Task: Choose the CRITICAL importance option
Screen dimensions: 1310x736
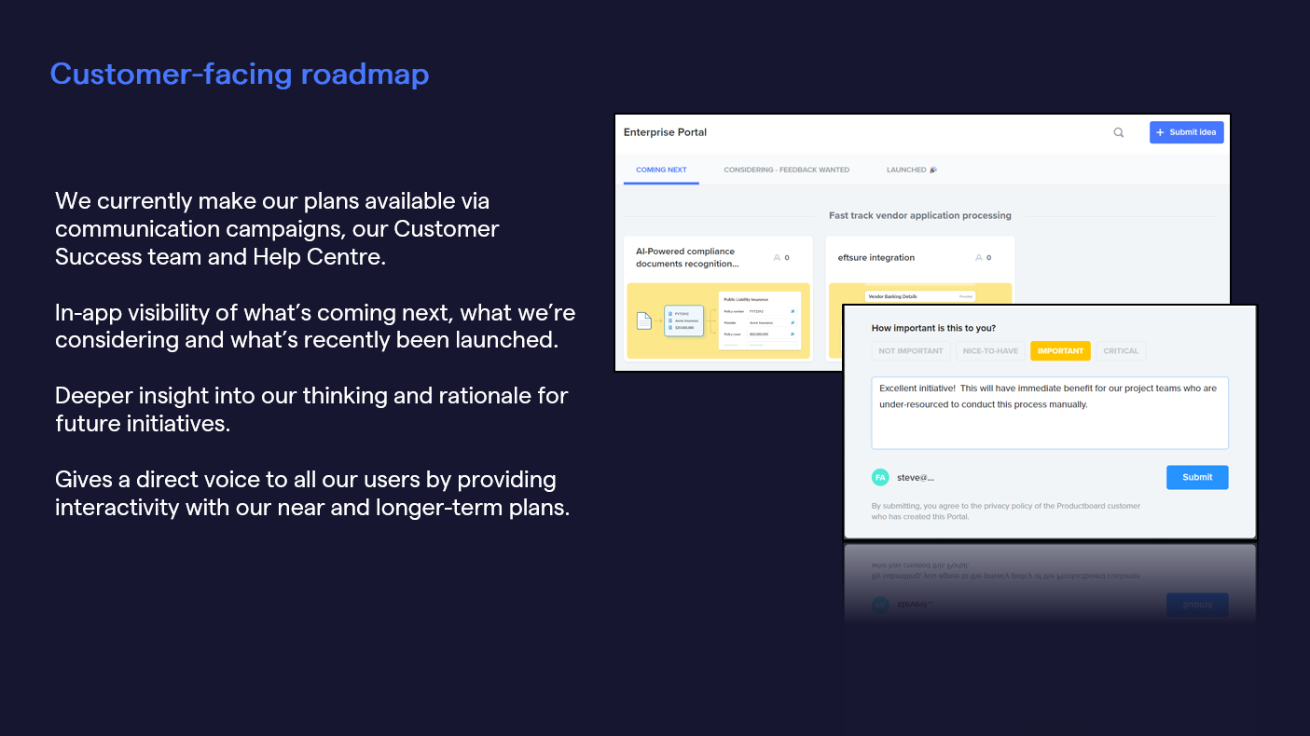Action: pyautogui.click(x=1121, y=350)
